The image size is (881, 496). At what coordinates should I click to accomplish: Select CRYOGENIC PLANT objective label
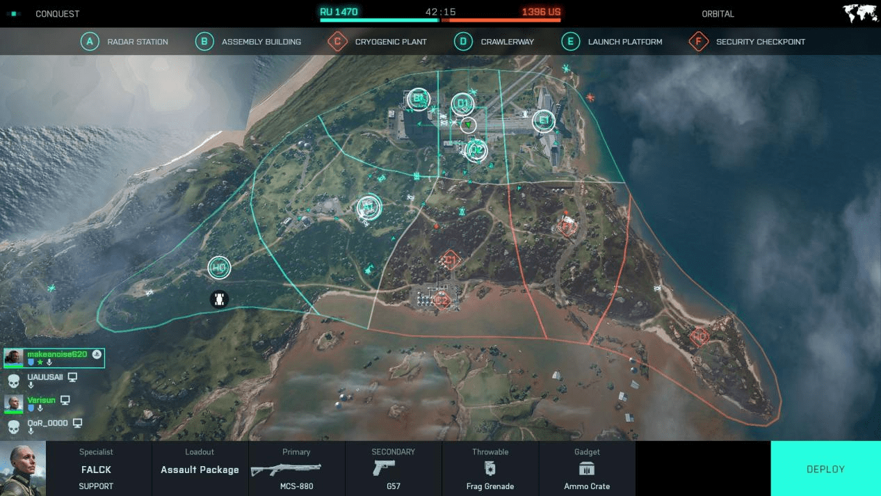click(391, 42)
